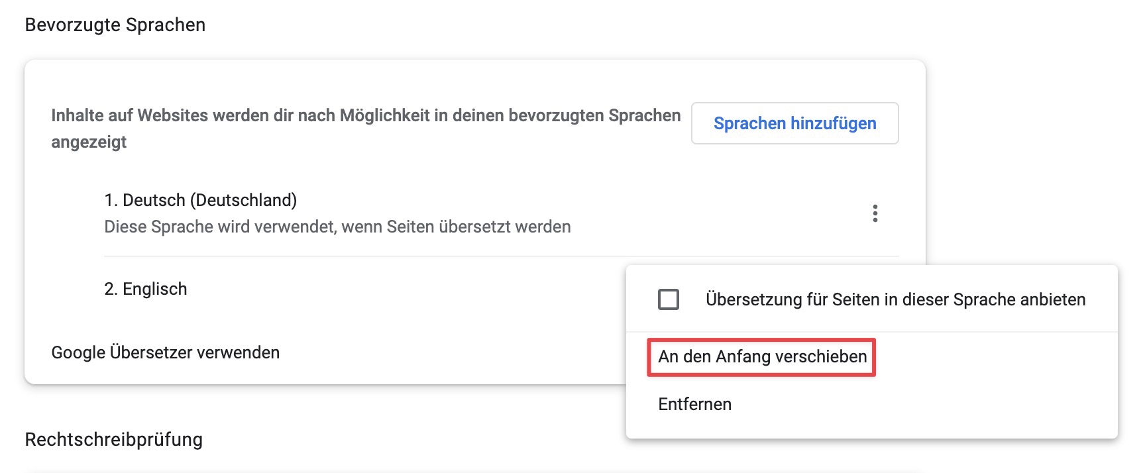
Task: Open the three-dot menu for Deutsch (Deutschland)
Action: click(875, 213)
